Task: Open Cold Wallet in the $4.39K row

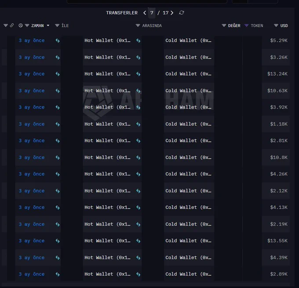Action: tap(188, 258)
